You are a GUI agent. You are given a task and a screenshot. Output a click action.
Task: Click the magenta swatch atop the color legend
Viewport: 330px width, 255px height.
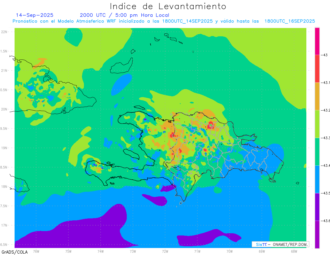[317, 41]
